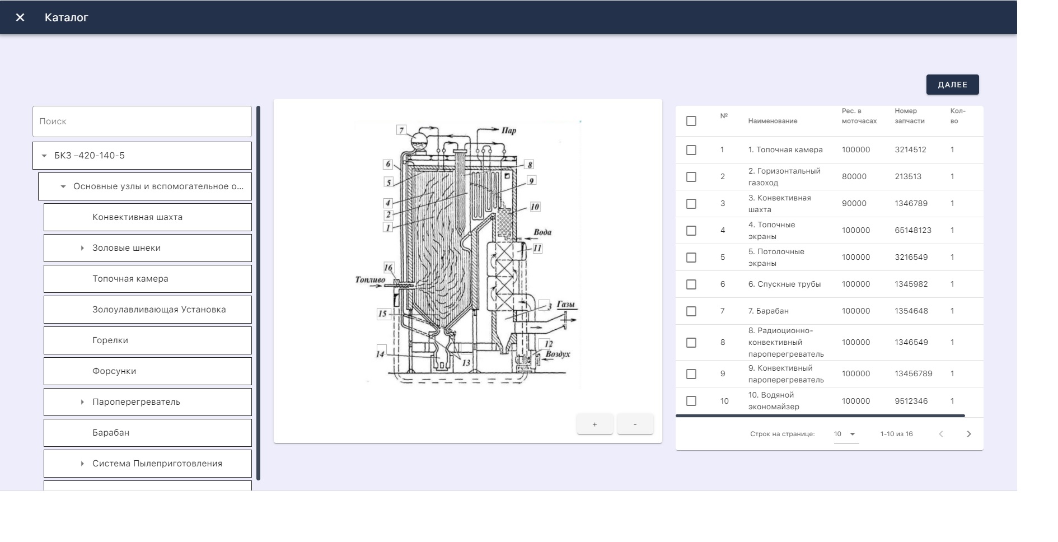Click part number 1354648

(911, 311)
